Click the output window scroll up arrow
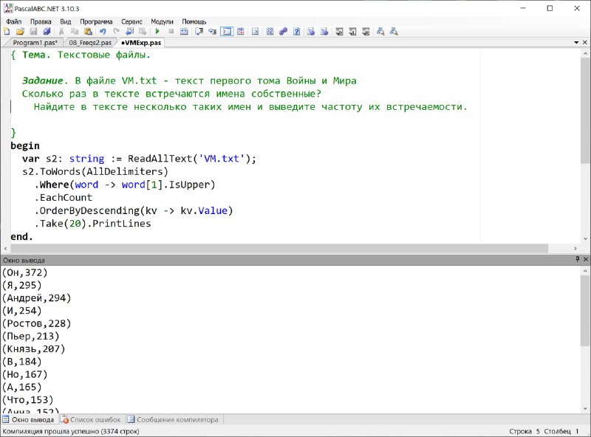The height and width of the screenshot is (437, 591). tap(585, 271)
